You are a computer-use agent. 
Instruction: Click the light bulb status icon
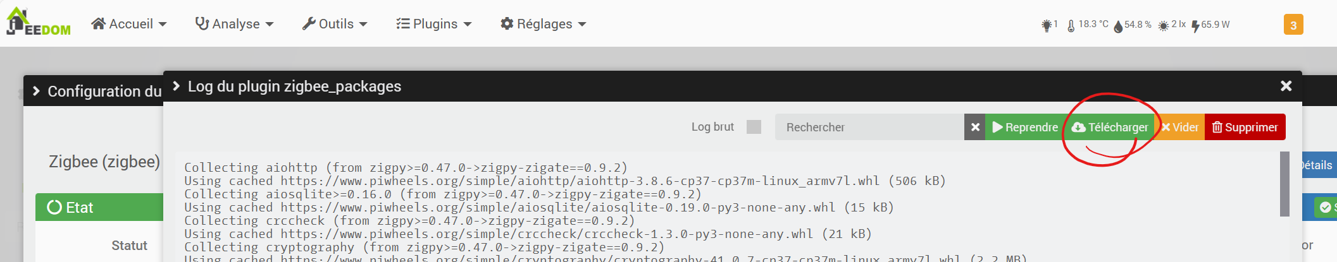(x=1047, y=25)
